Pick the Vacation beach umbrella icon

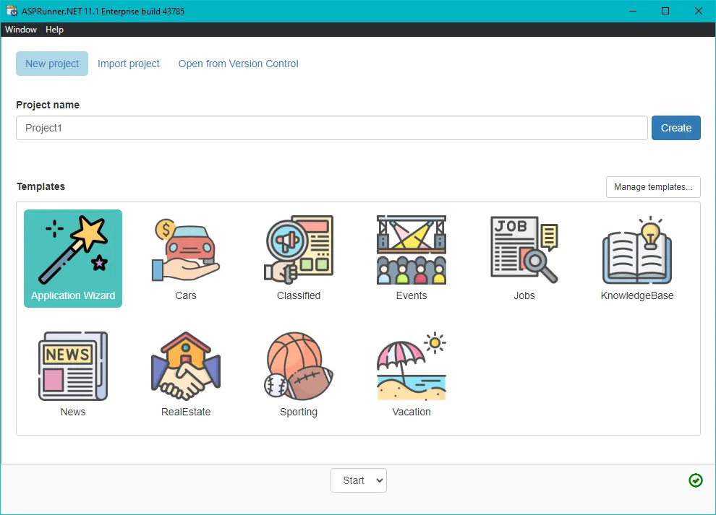coord(412,366)
